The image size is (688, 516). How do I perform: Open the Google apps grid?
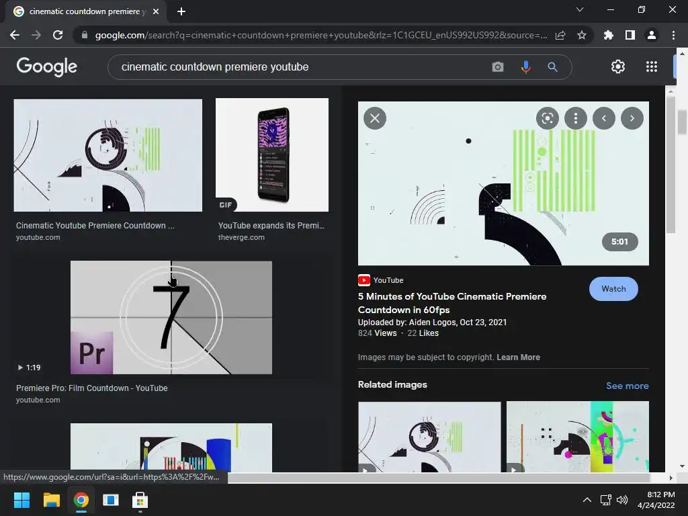[x=651, y=67]
